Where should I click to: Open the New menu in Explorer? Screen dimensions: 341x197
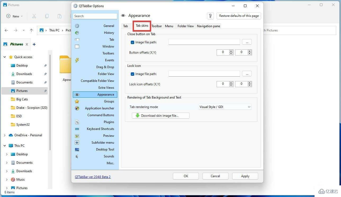[x=15, y=16]
